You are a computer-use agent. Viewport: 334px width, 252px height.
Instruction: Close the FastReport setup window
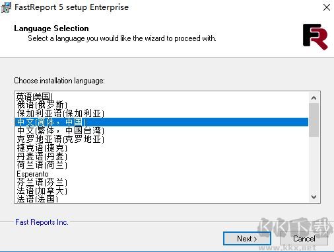click(327, 7)
